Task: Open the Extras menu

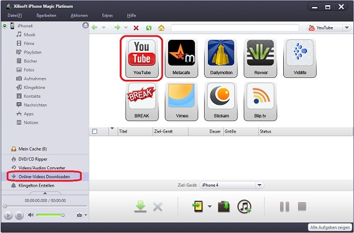Action: tap(107, 15)
